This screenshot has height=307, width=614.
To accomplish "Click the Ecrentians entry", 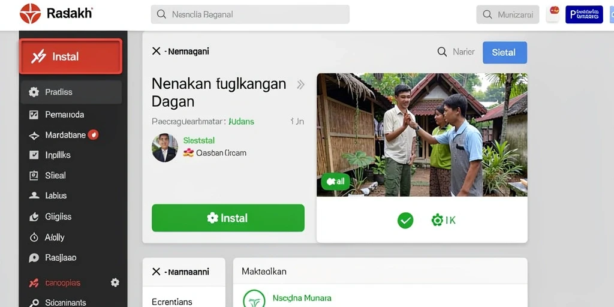I will tap(172, 302).
